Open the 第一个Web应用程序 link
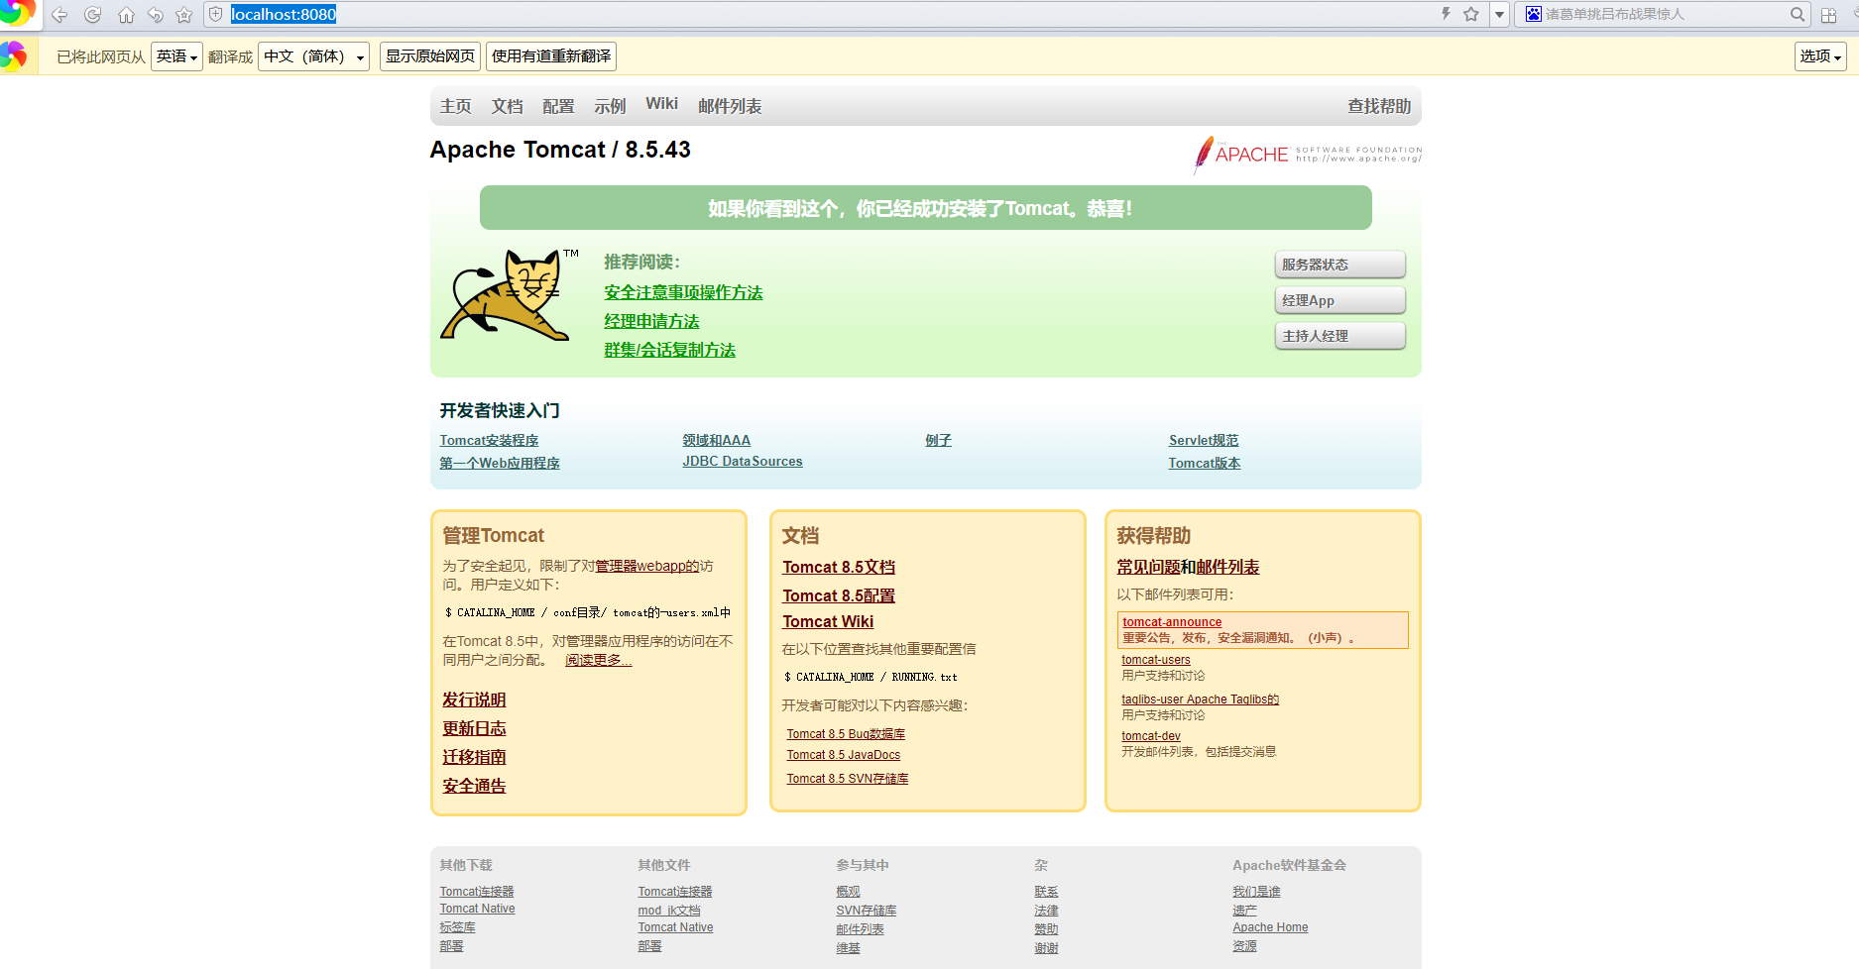 click(x=500, y=463)
